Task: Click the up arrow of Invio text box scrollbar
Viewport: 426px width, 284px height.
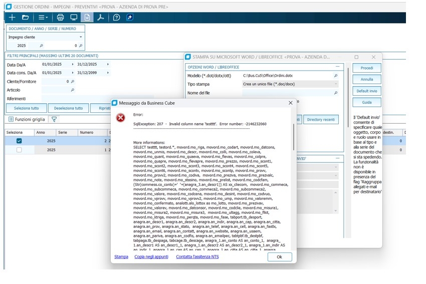Action: (336, 192)
